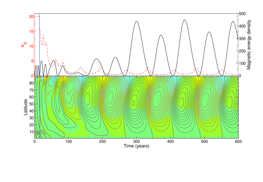Click the red dashed v0 peak near year 25
263x182 pixels.
pos(43,36)
